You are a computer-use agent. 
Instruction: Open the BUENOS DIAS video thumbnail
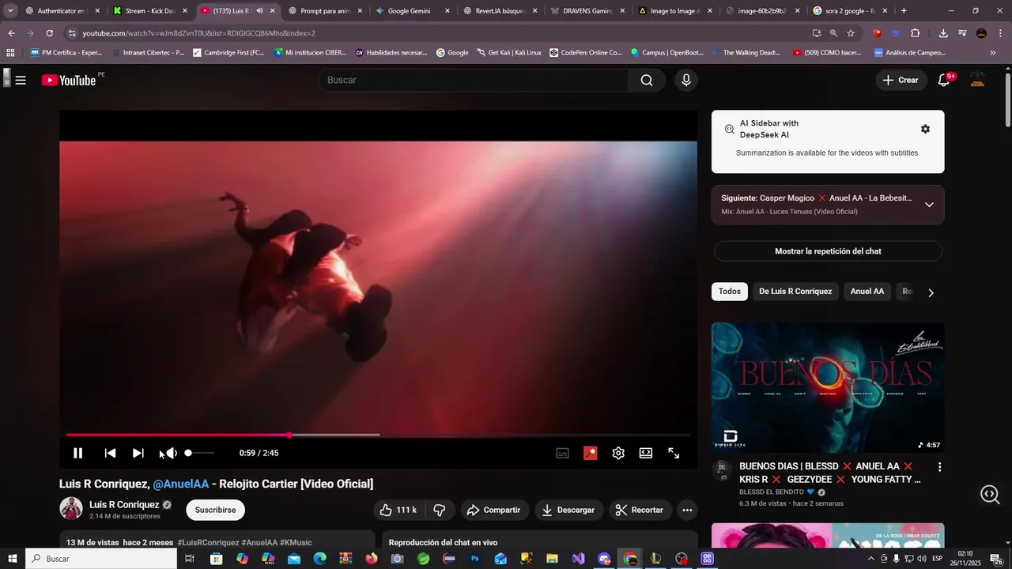828,387
